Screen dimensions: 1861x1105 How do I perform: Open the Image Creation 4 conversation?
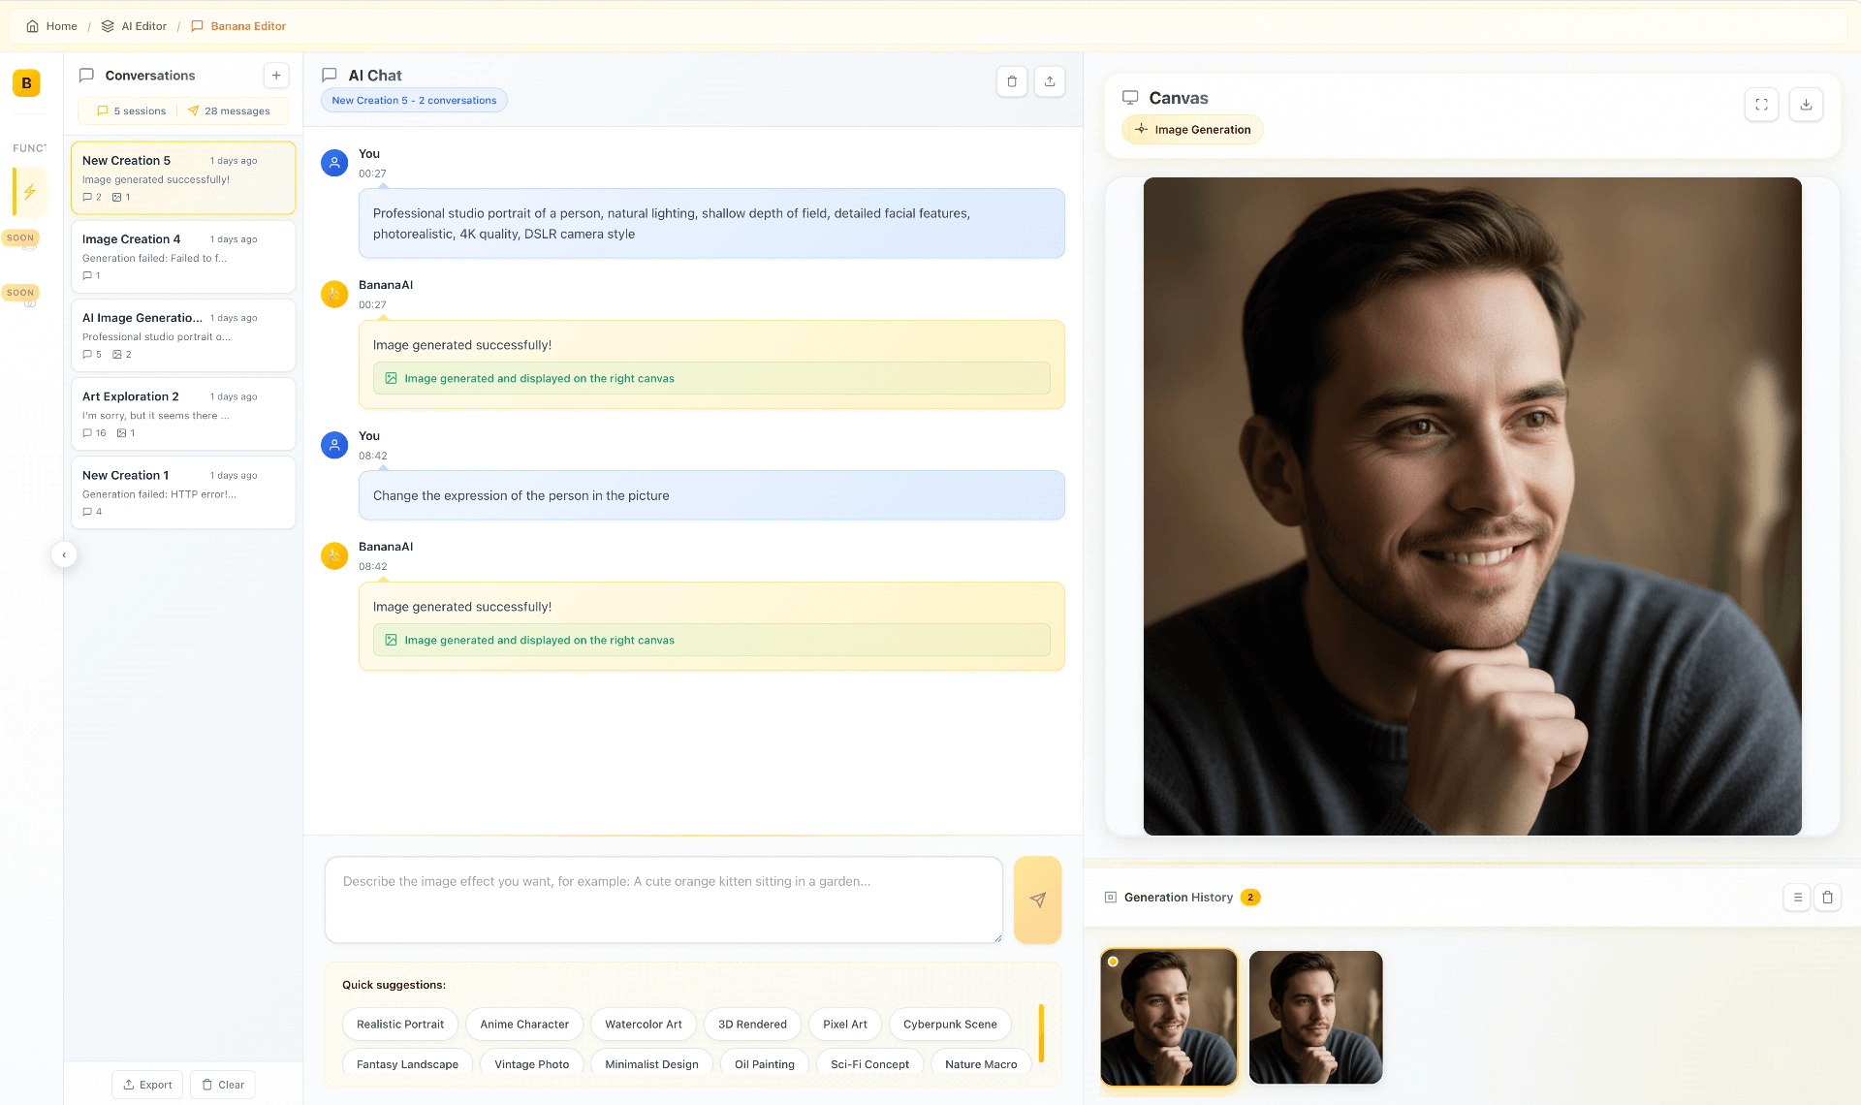pyautogui.click(x=182, y=257)
